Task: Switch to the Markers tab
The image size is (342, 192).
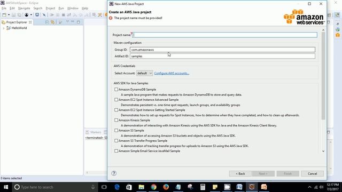Action: click(96, 132)
